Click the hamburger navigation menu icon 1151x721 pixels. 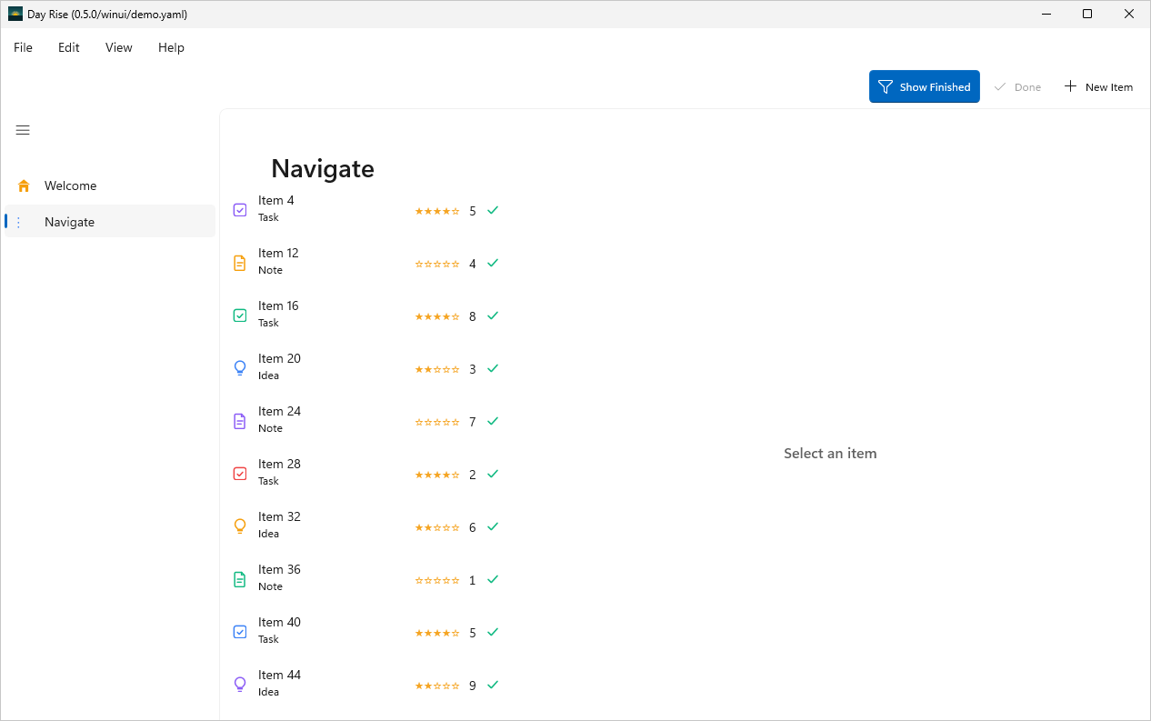click(23, 130)
